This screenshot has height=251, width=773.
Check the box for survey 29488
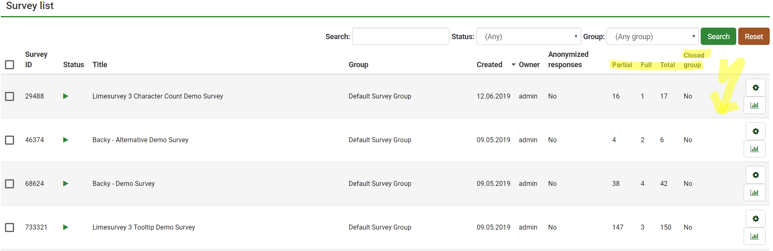[10, 96]
